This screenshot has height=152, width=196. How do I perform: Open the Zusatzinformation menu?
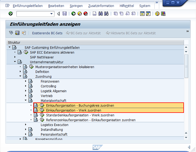(101, 6)
